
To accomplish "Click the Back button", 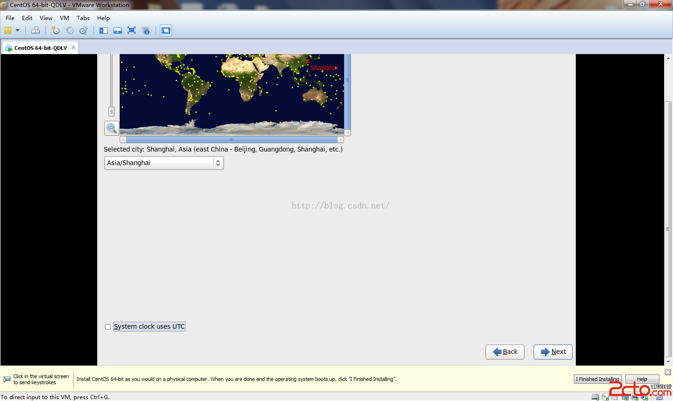I will tap(505, 352).
